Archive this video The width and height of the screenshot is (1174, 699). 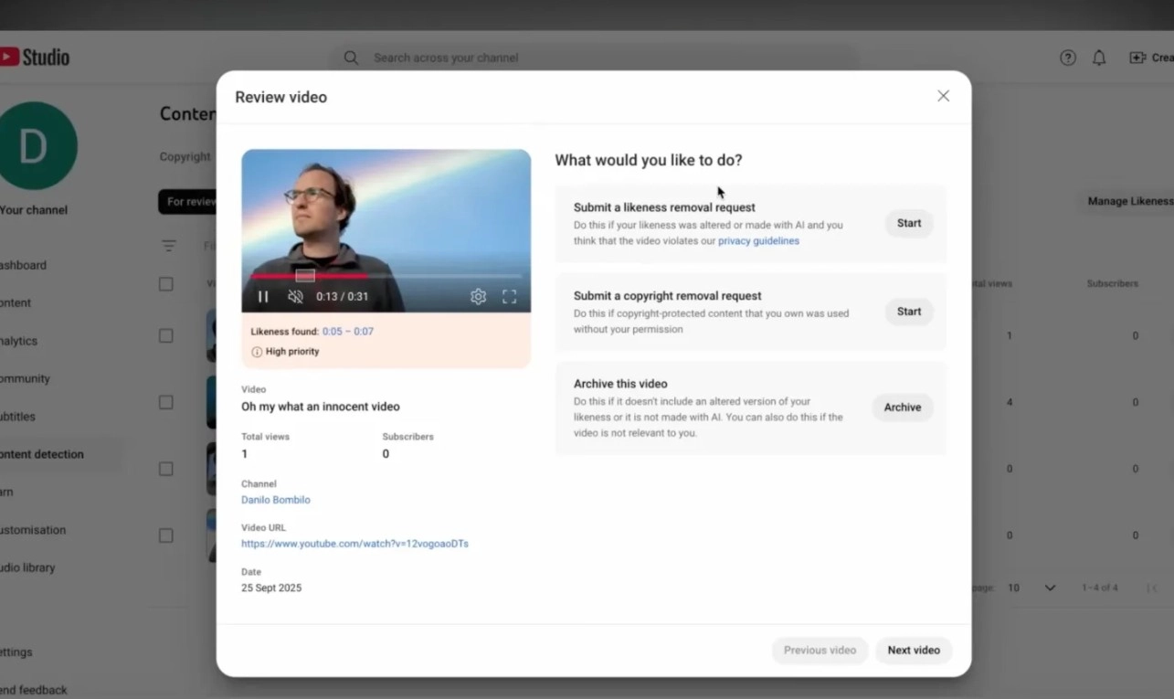(902, 408)
